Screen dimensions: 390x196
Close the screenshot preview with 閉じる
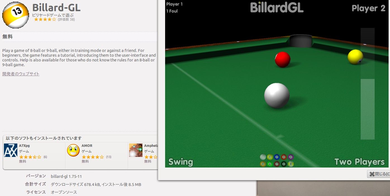379,174
